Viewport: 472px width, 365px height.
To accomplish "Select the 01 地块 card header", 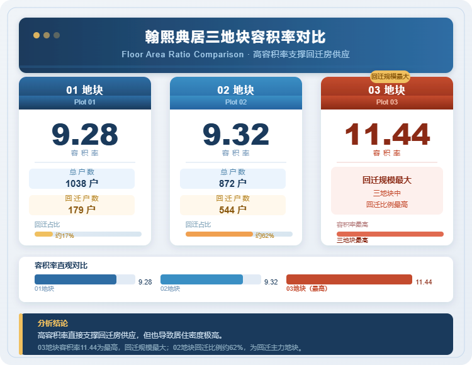I will click(x=85, y=93).
